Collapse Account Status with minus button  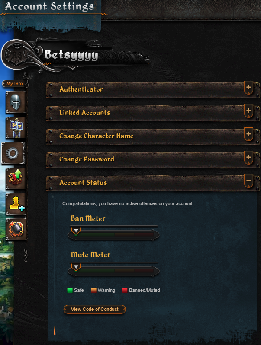[248, 181]
